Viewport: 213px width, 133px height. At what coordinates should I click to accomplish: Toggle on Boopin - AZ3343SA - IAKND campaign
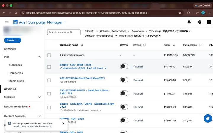tap(124, 107)
